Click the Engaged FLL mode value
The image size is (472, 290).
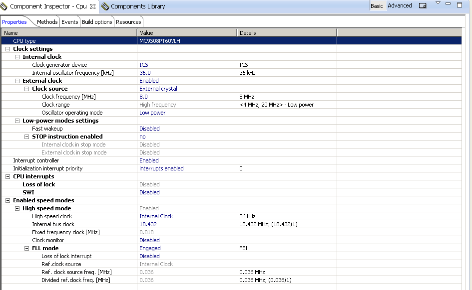(x=149, y=248)
